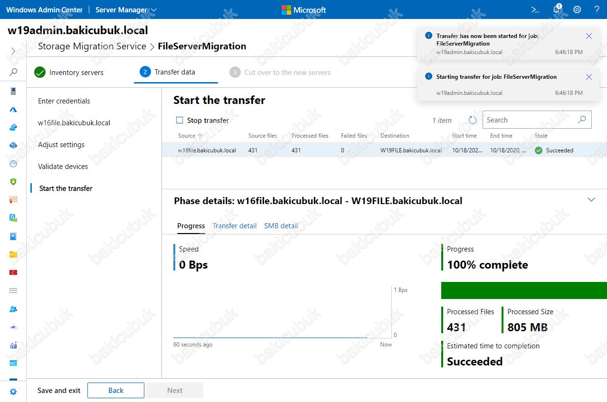The width and height of the screenshot is (607, 402).
Task: Open the Server Manager dropdown
Action: 126,9
